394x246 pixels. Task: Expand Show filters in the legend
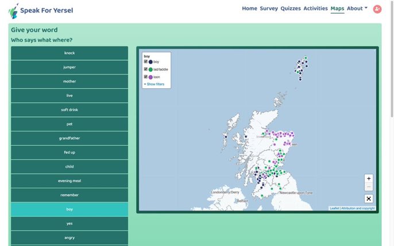click(x=154, y=84)
